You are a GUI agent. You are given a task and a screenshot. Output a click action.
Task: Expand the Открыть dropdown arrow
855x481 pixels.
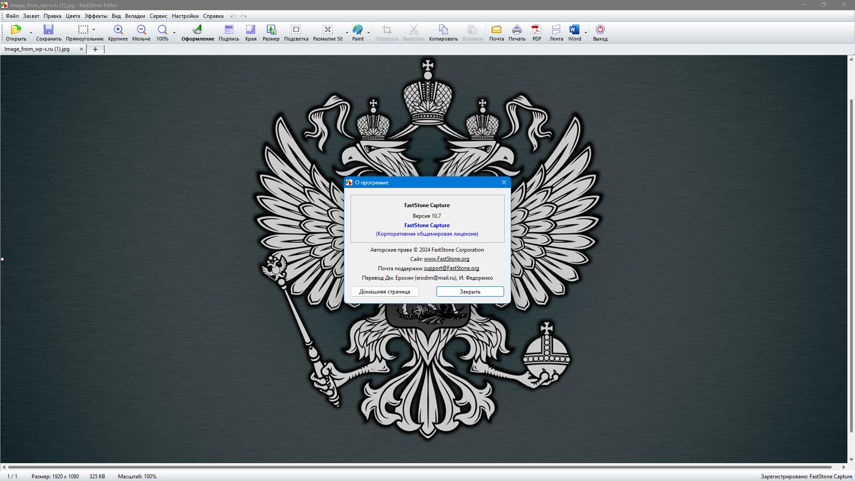[31, 33]
